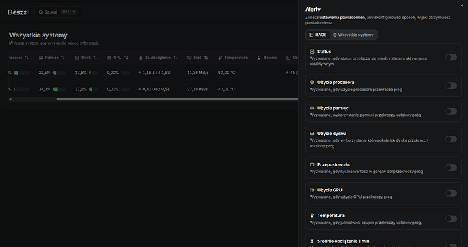This screenshot has height=247, width=468.
Task: Click the network icon beside Przepustowość
Action: (x=312, y=164)
